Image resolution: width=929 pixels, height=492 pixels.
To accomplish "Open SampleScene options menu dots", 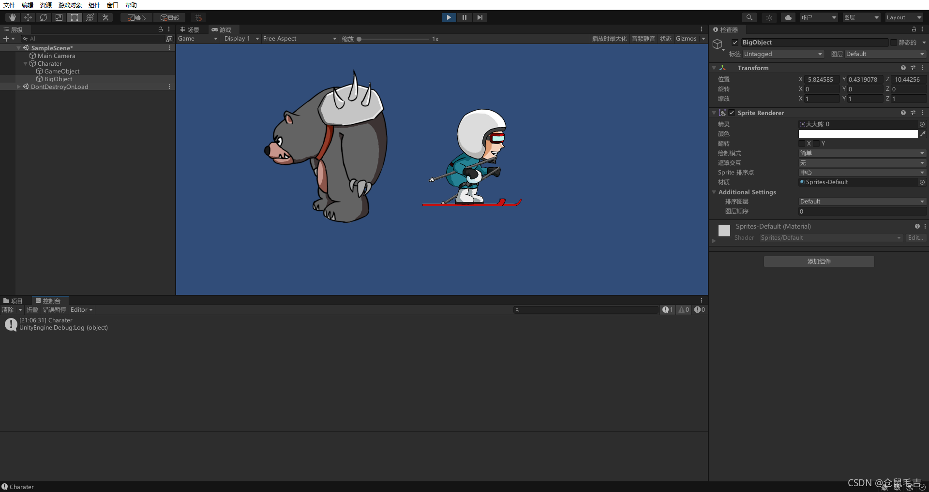I will coord(169,48).
